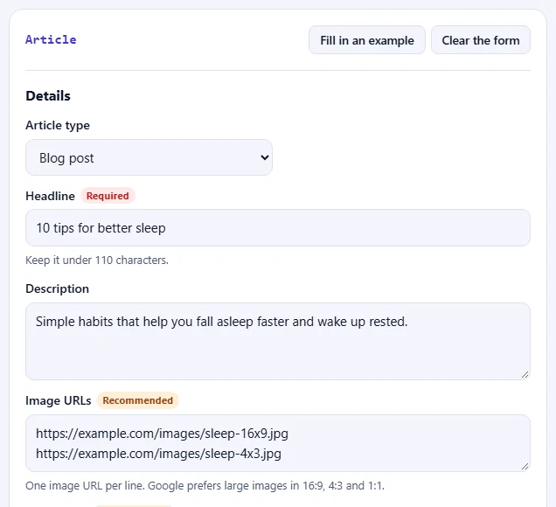Image resolution: width=556 pixels, height=507 pixels.
Task: Click into the Headline input field
Action: point(278,227)
